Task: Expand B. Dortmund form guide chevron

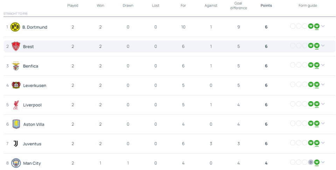Action: [323, 26]
